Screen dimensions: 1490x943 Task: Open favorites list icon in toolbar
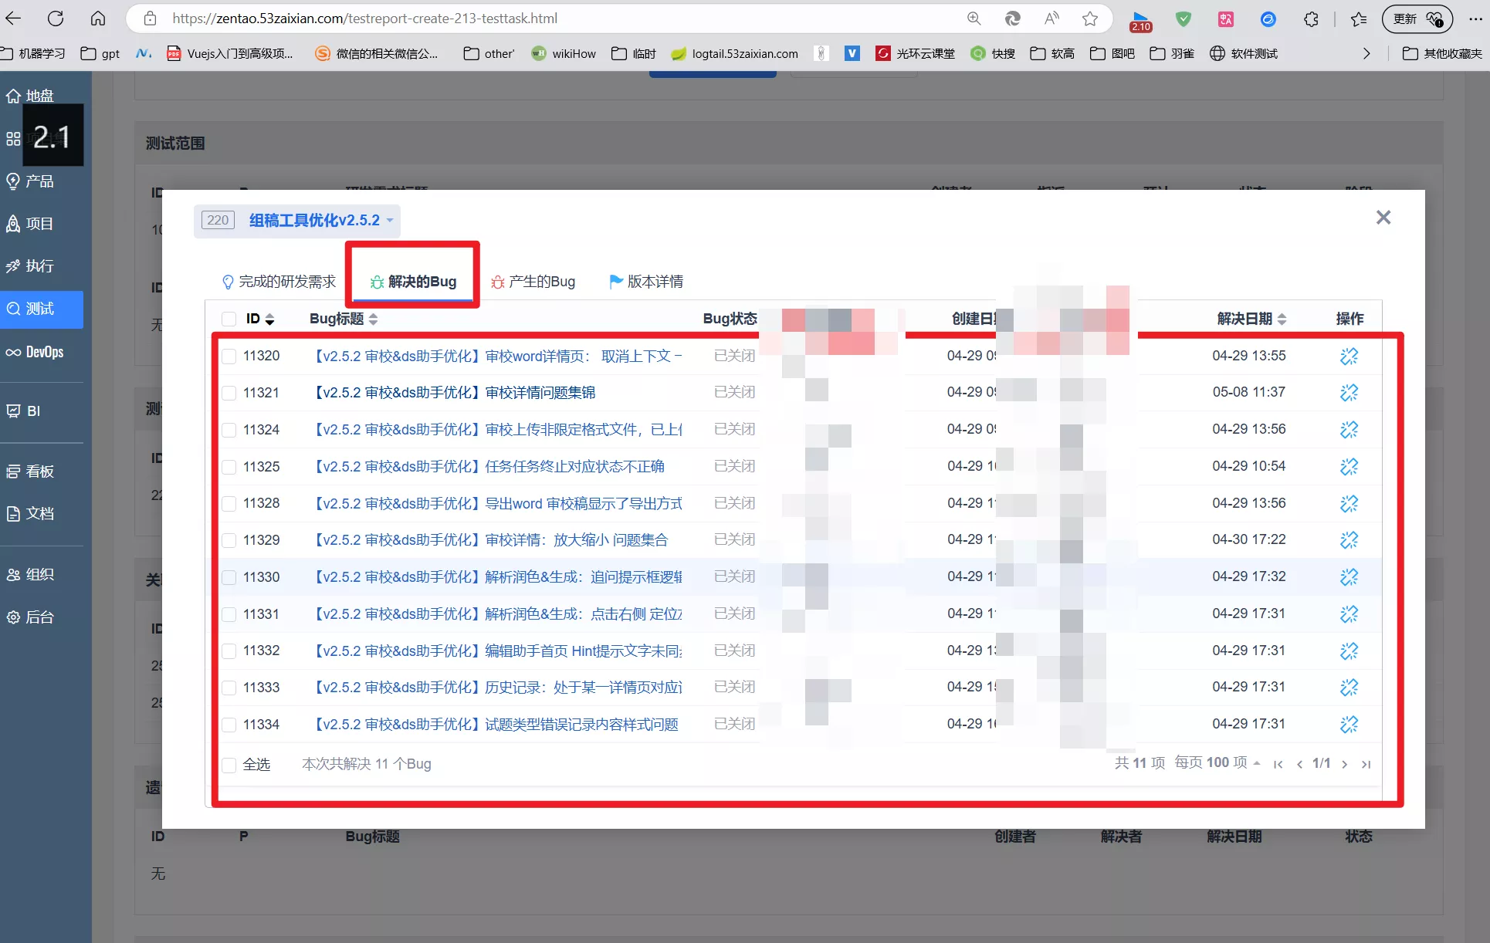(x=1359, y=19)
